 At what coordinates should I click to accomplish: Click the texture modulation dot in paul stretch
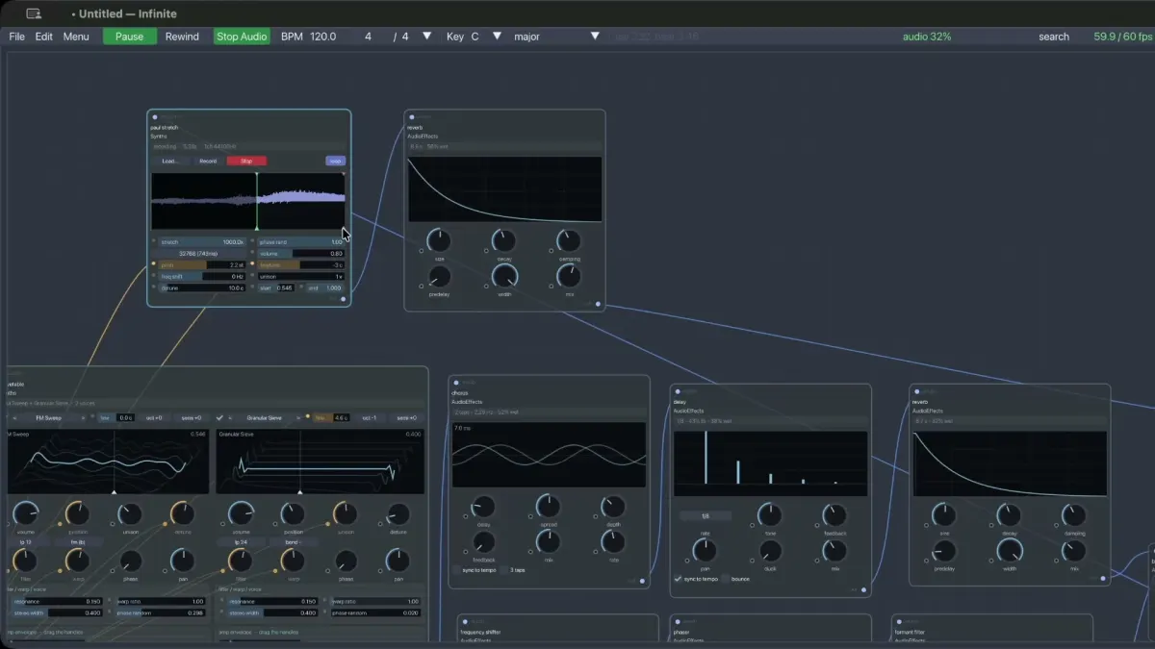pos(253,264)
